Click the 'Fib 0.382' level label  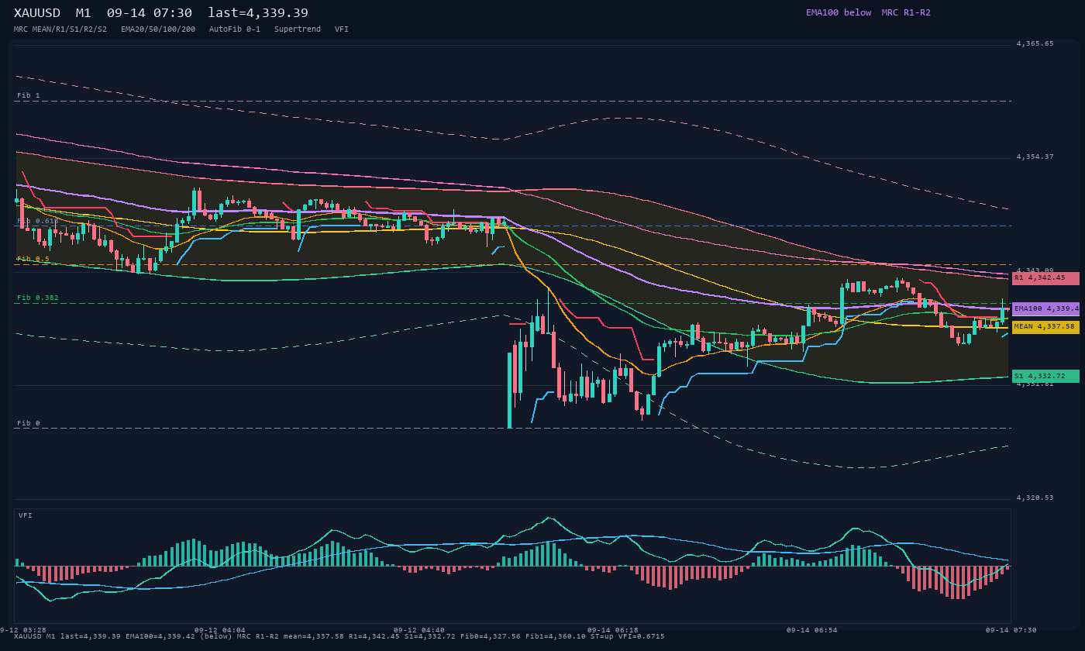click(38, 298)
